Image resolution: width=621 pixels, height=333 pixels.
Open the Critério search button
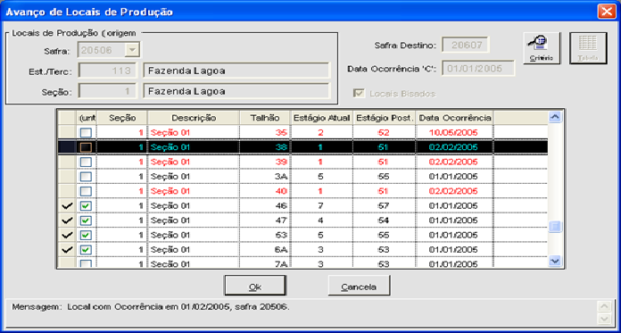click(542, 49)
